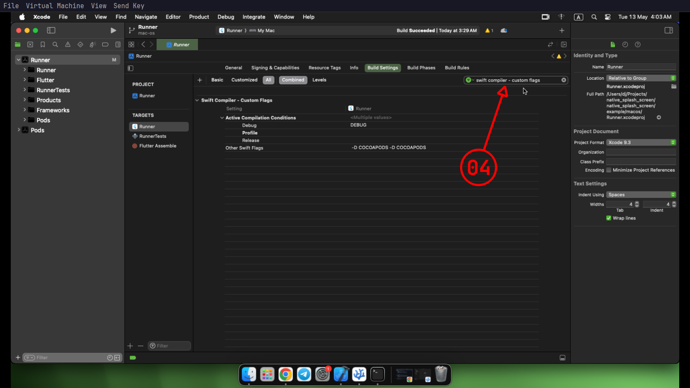Show recent files filter in navigator
The image size is (690, 388).
(110, 358)
